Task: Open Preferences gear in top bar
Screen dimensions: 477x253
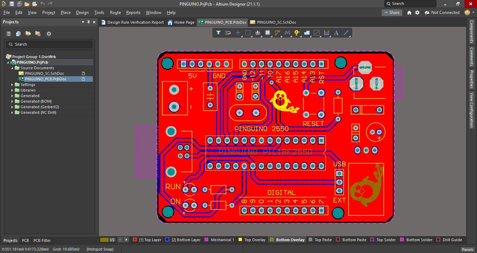Action: [x=417, y=13]
